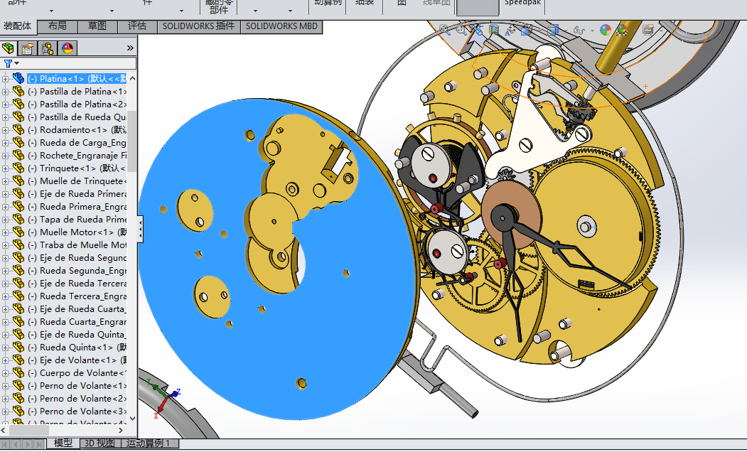The width and height of the screenshot is (747, 452).
Task: Select Rueda Tercera_Engra tree item
Action: (x=77, y=296)
